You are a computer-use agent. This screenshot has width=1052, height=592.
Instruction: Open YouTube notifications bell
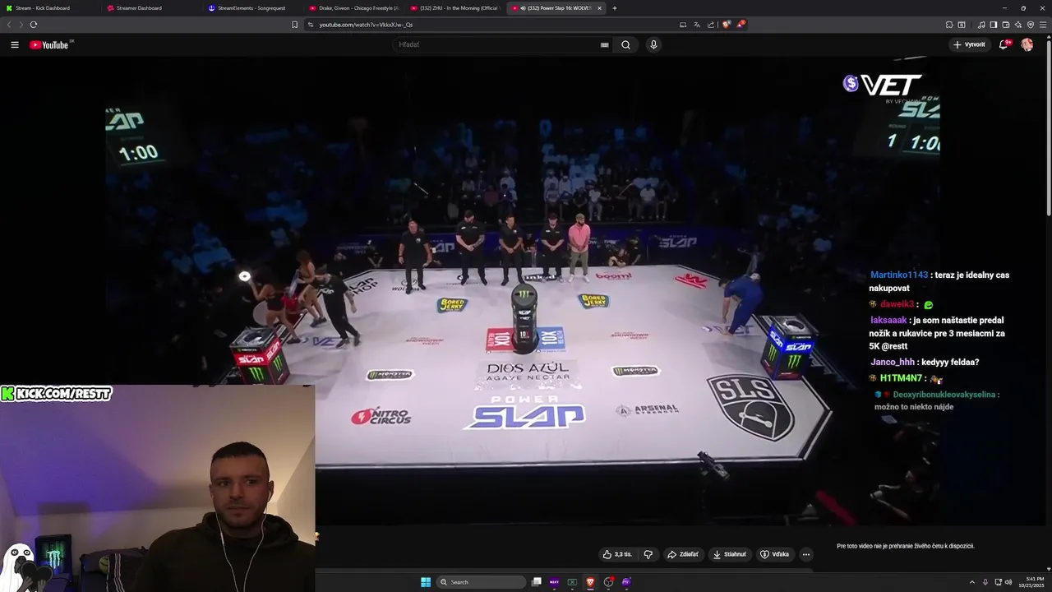coord(1004,44)
